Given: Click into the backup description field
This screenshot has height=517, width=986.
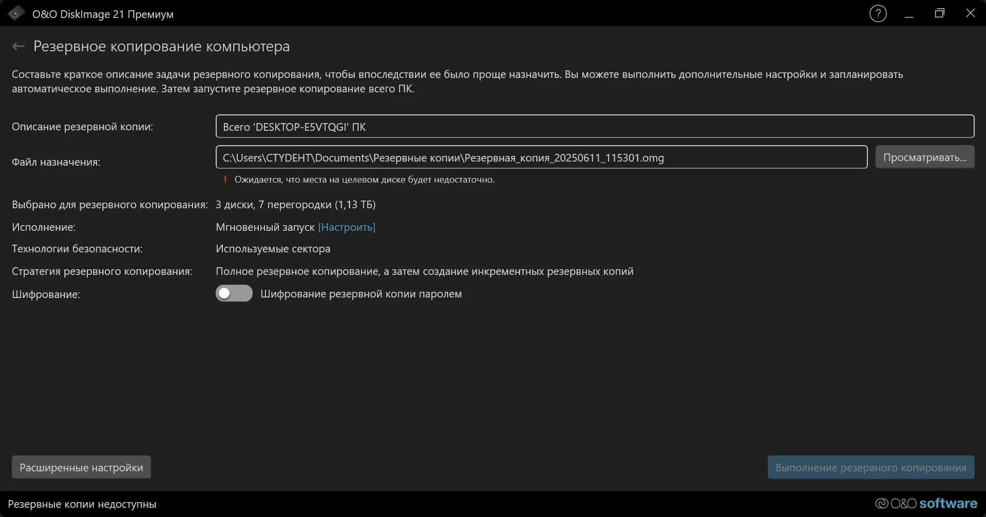Looking at the screenshot, I should (595, 127).
